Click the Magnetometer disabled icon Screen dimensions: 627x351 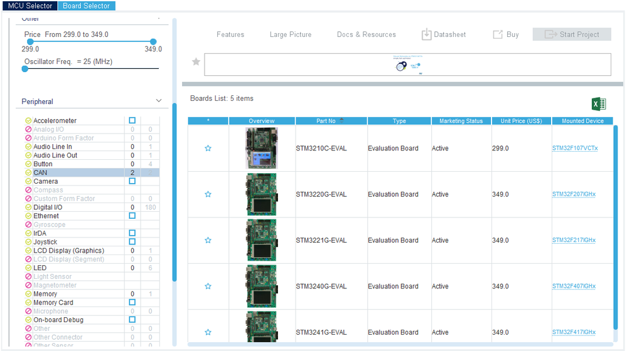pyautogui.click(x=28, y=285)
